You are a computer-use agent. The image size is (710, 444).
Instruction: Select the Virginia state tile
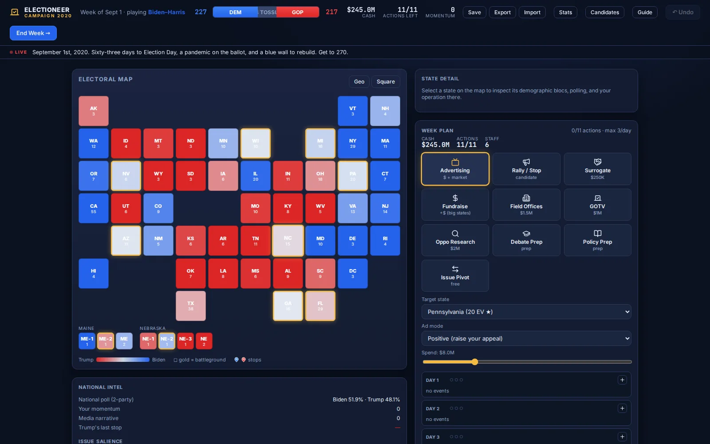coord(353,208)
